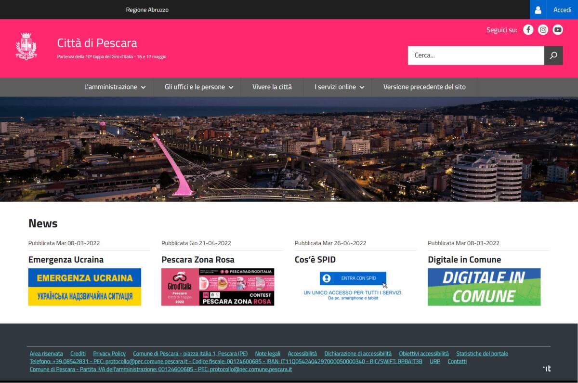Open the Facebook page icon
This screenshot has width=578, height=383.
tap(528, 30)
